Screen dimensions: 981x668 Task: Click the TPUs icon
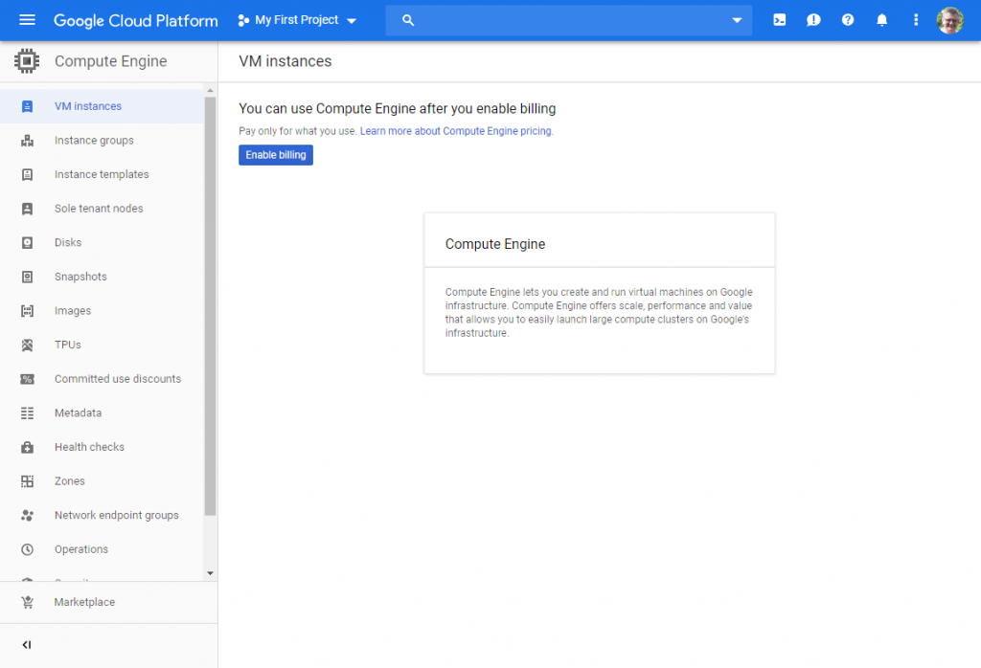(x=27, y=345)
